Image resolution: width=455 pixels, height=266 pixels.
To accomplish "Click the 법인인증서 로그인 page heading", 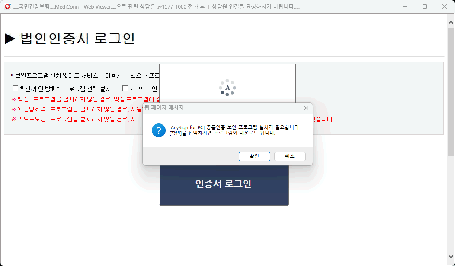I will tap(78, 39).
